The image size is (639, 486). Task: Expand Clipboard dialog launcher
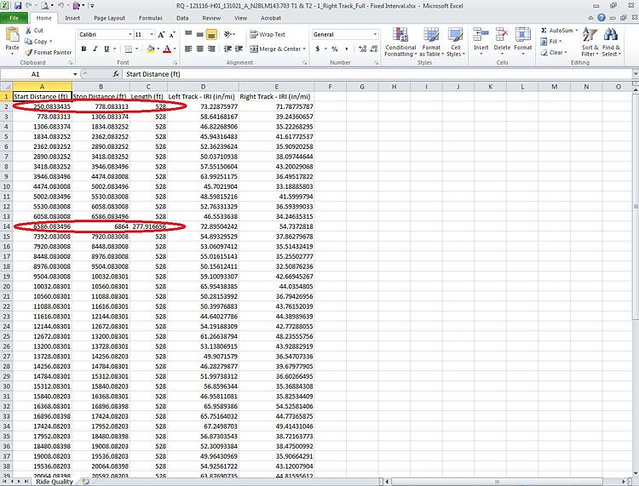click(x=71, y=63)
